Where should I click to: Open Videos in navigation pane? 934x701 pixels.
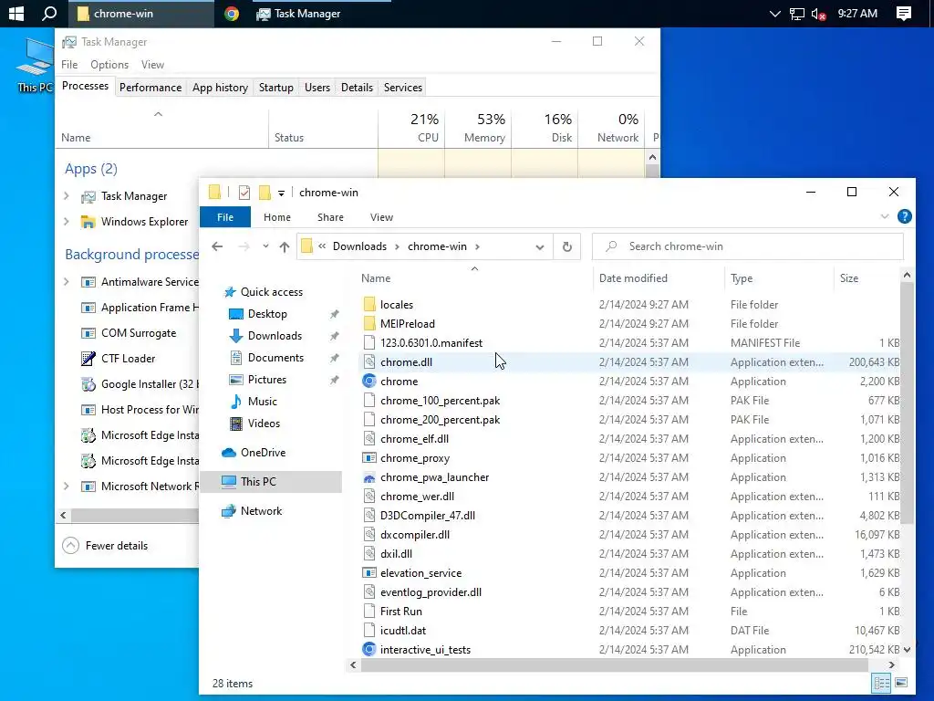pyautogui.click(x=264, y=424)
